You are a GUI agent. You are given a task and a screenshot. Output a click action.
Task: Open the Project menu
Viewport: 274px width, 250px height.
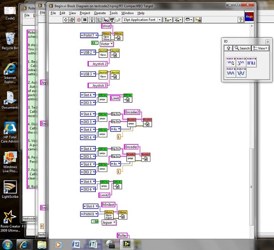(85, 13)
